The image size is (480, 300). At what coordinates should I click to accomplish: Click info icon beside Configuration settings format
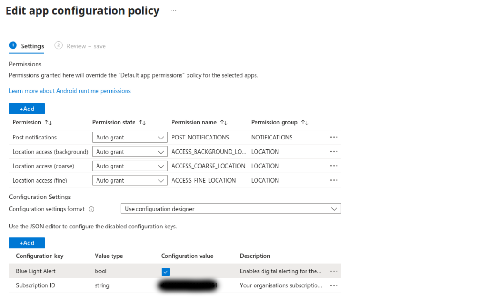click(x=91, y=209)
